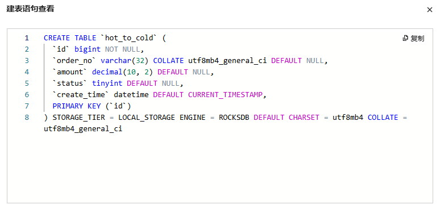
Task: Click the `create_time` column name
Action: [81, 95]
